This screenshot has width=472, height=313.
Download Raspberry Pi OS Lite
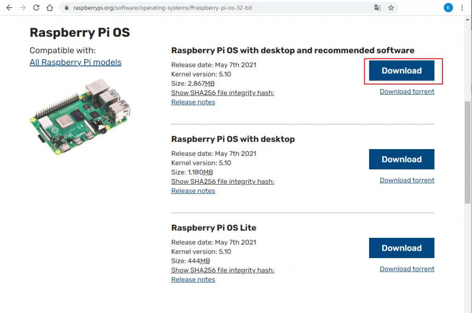401,248
